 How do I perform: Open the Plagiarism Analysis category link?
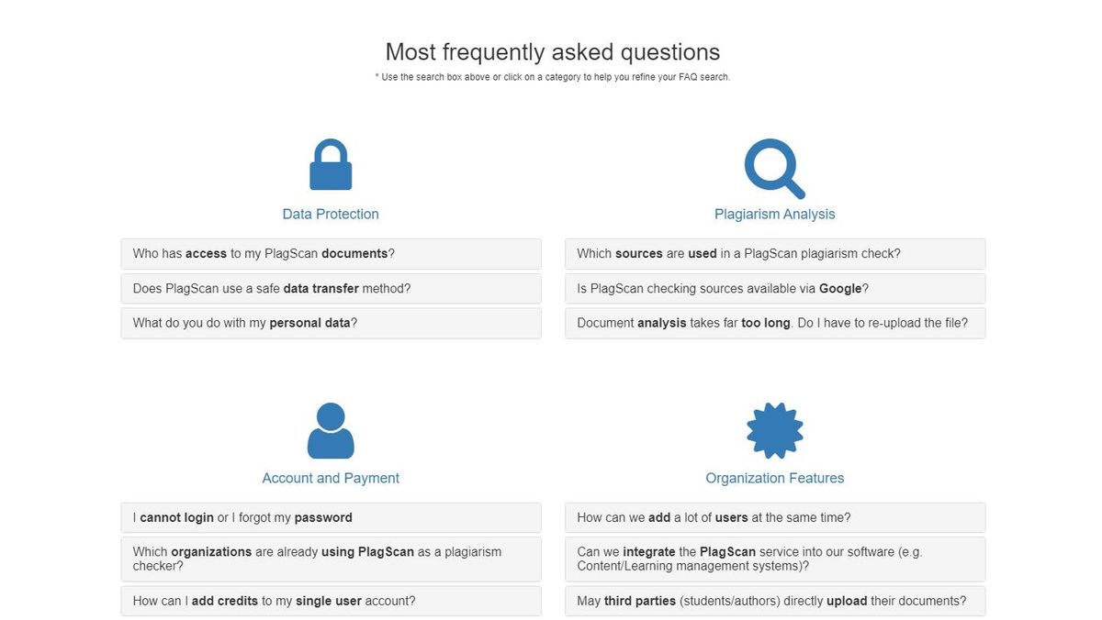coord(774,213)
